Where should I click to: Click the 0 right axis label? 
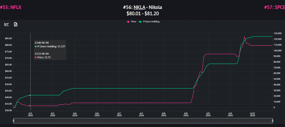tap(274, 107)
